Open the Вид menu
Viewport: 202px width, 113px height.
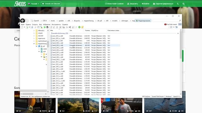40,24
